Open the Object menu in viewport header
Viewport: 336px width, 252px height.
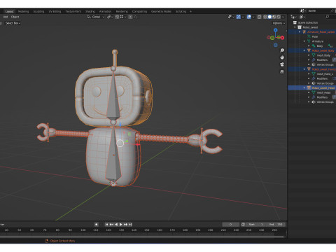click(x=15, y=17)
